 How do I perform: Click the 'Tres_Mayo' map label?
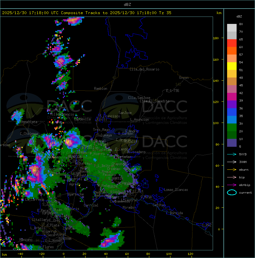[101, 130]
